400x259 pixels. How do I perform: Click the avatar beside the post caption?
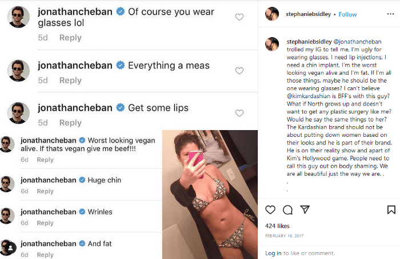coord(273,43)
